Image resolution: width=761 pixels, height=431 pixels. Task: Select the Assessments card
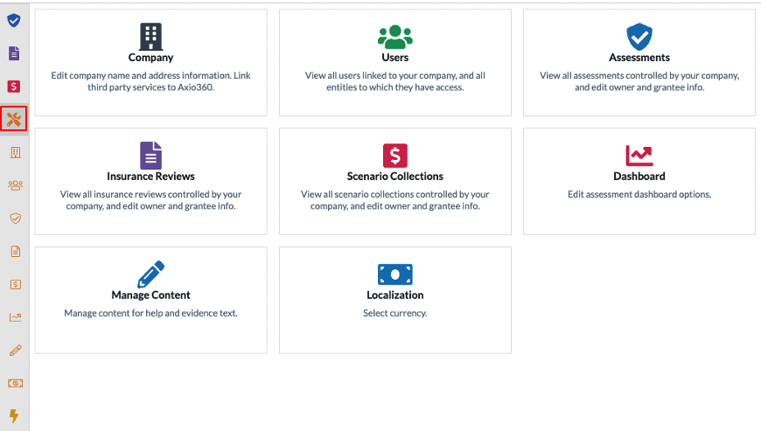click(x=639, y=63)
